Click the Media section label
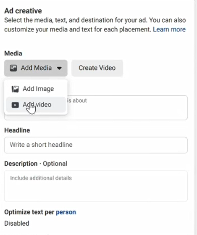This screenshot has height=235, width=197. (13, 53)
